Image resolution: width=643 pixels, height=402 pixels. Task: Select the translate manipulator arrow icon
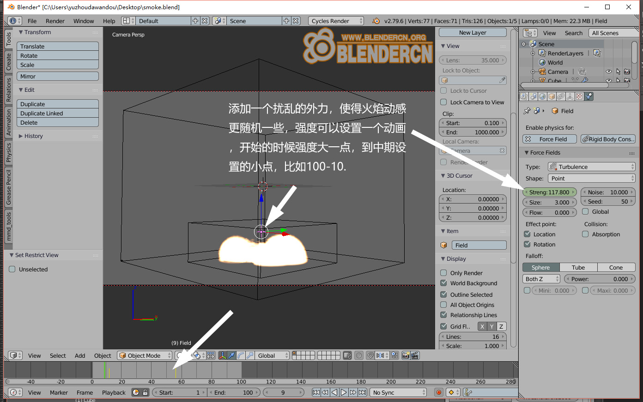click(x=231, y=355)
